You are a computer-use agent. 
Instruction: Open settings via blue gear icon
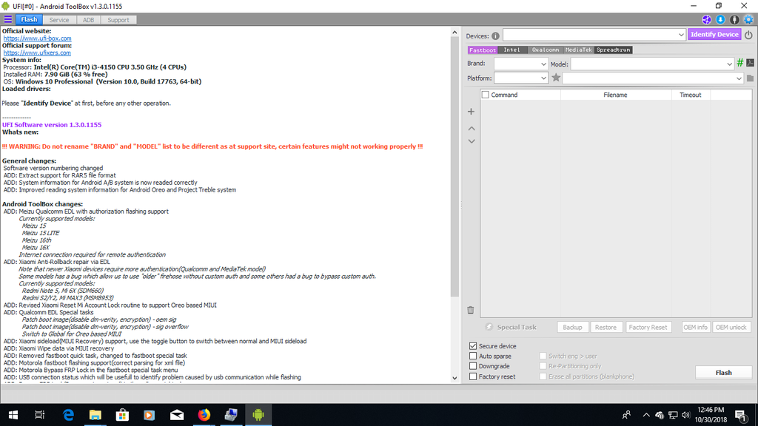point(748,19)
